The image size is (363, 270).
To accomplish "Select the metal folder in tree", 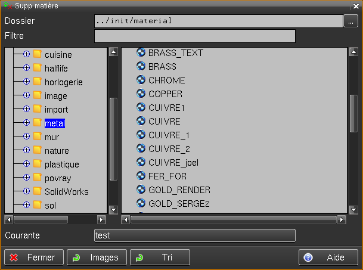I will pyautogui.click(x=54, y=123).
